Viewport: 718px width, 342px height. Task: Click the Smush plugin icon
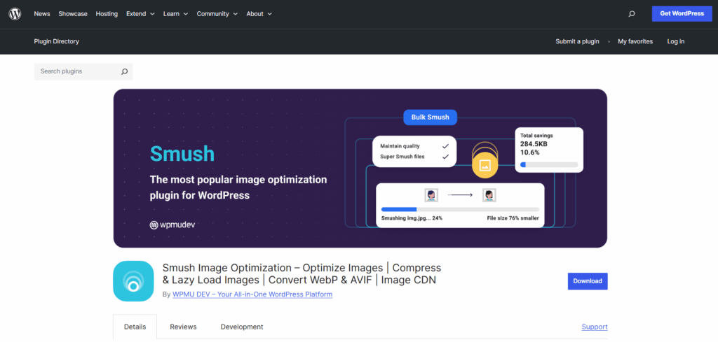[x=133, y=281]
